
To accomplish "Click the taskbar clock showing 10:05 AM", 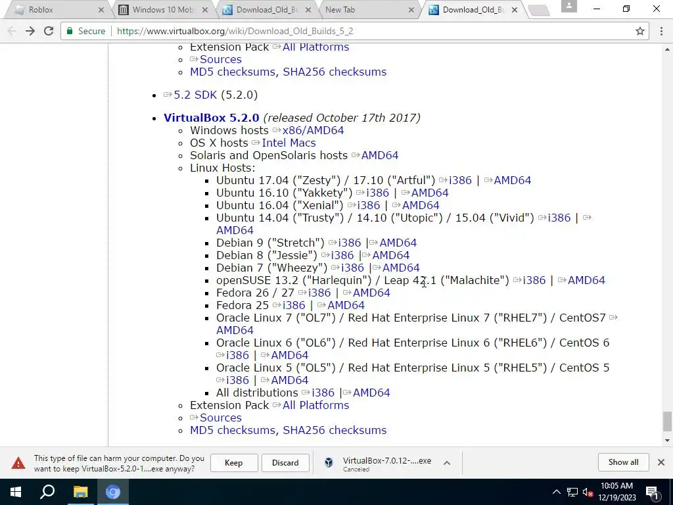I will click(616, 492).
